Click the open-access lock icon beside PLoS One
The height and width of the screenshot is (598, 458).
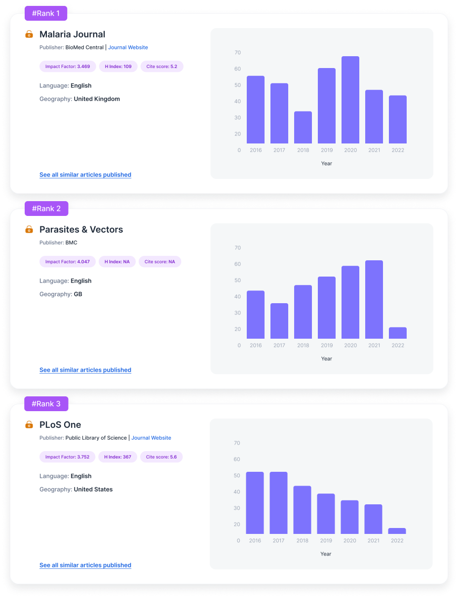coord(29,425)
